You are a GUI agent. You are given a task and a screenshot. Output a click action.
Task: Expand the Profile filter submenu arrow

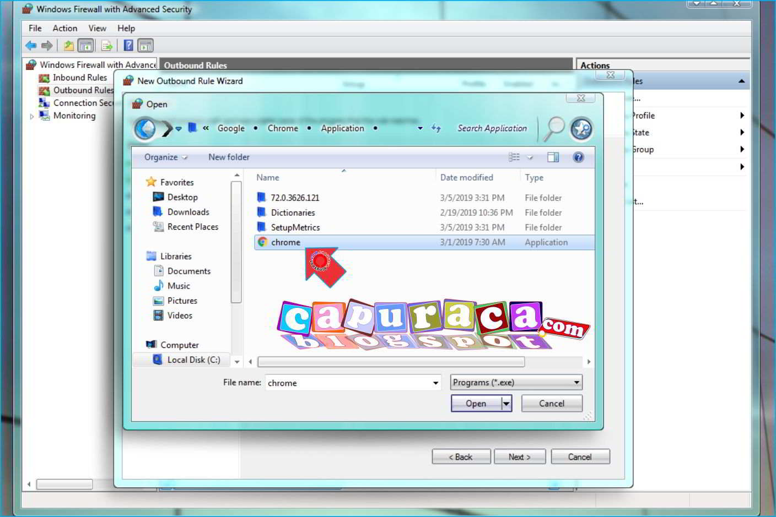[x=742, y=116]
